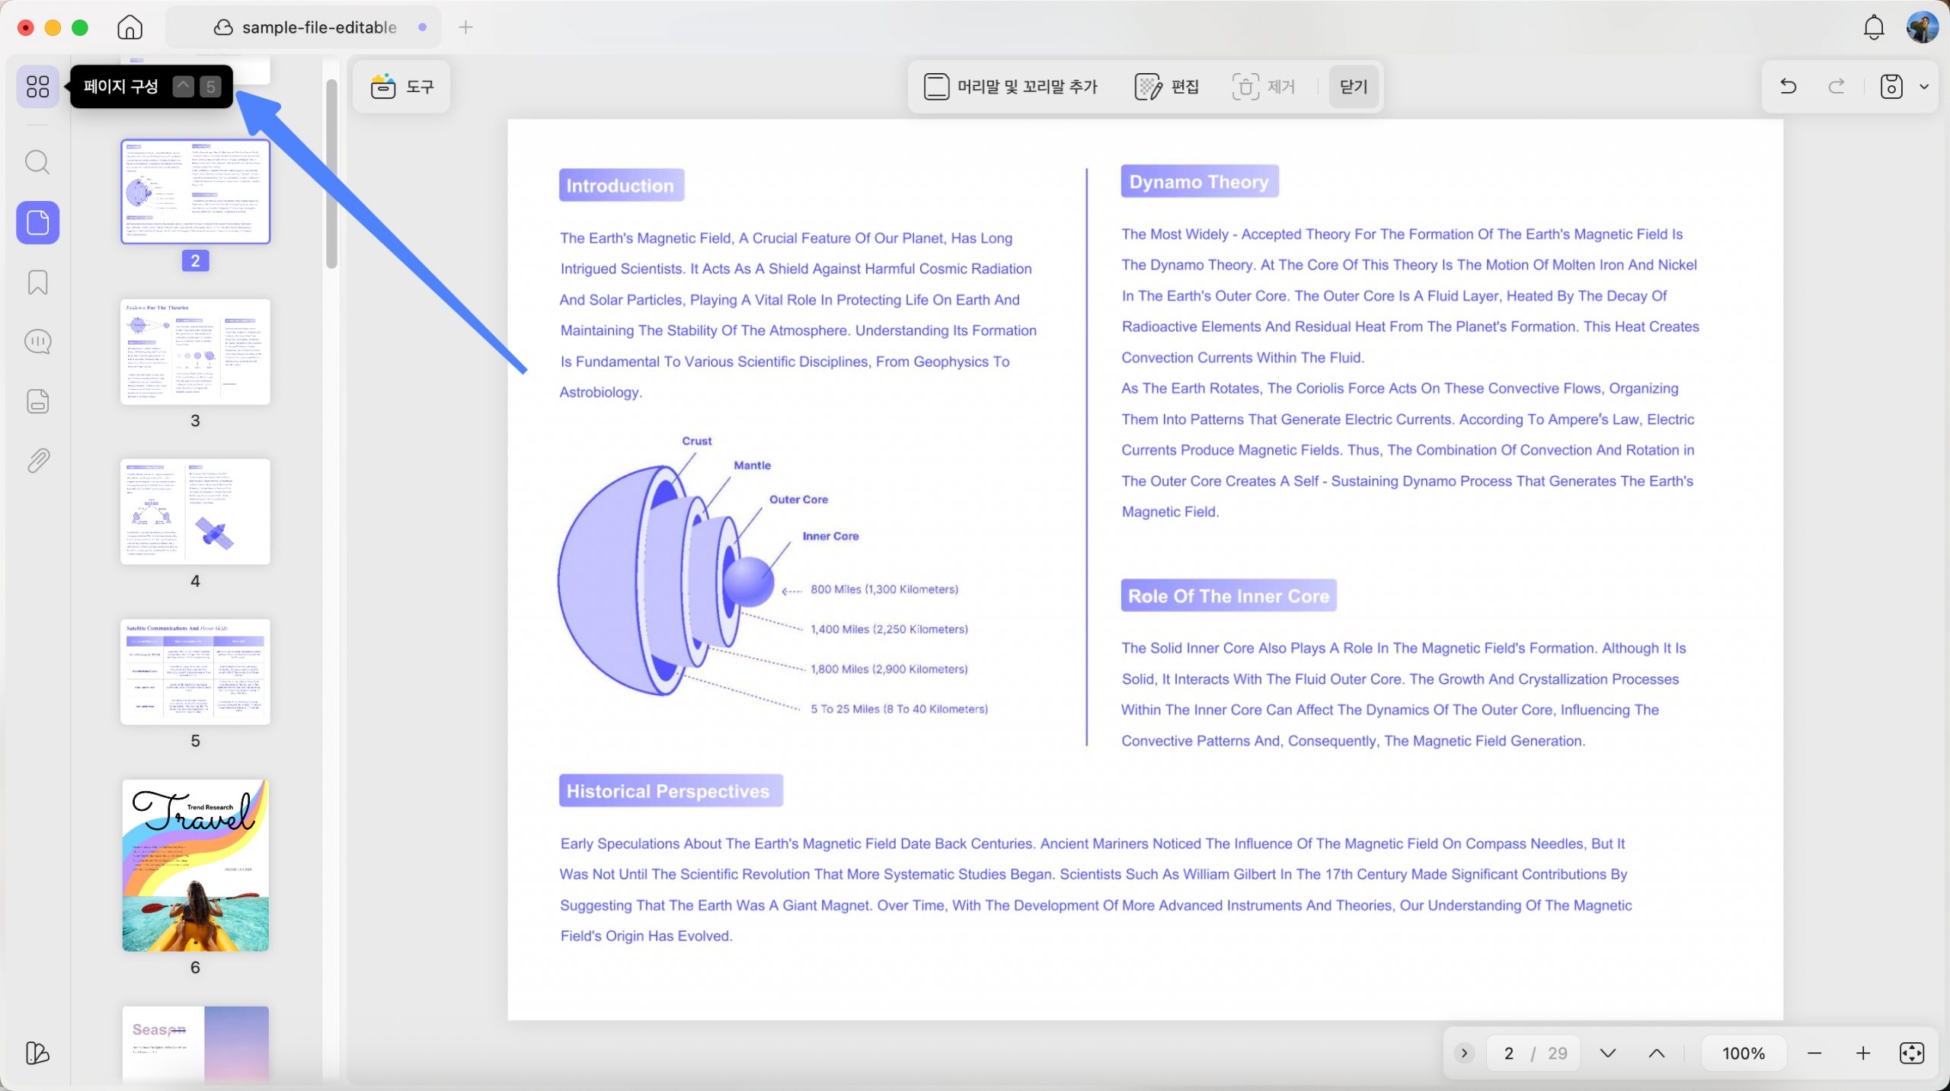1950x1091 pixels.
Task: Click the 닫기 close button
Action: tap(1353, 87)
